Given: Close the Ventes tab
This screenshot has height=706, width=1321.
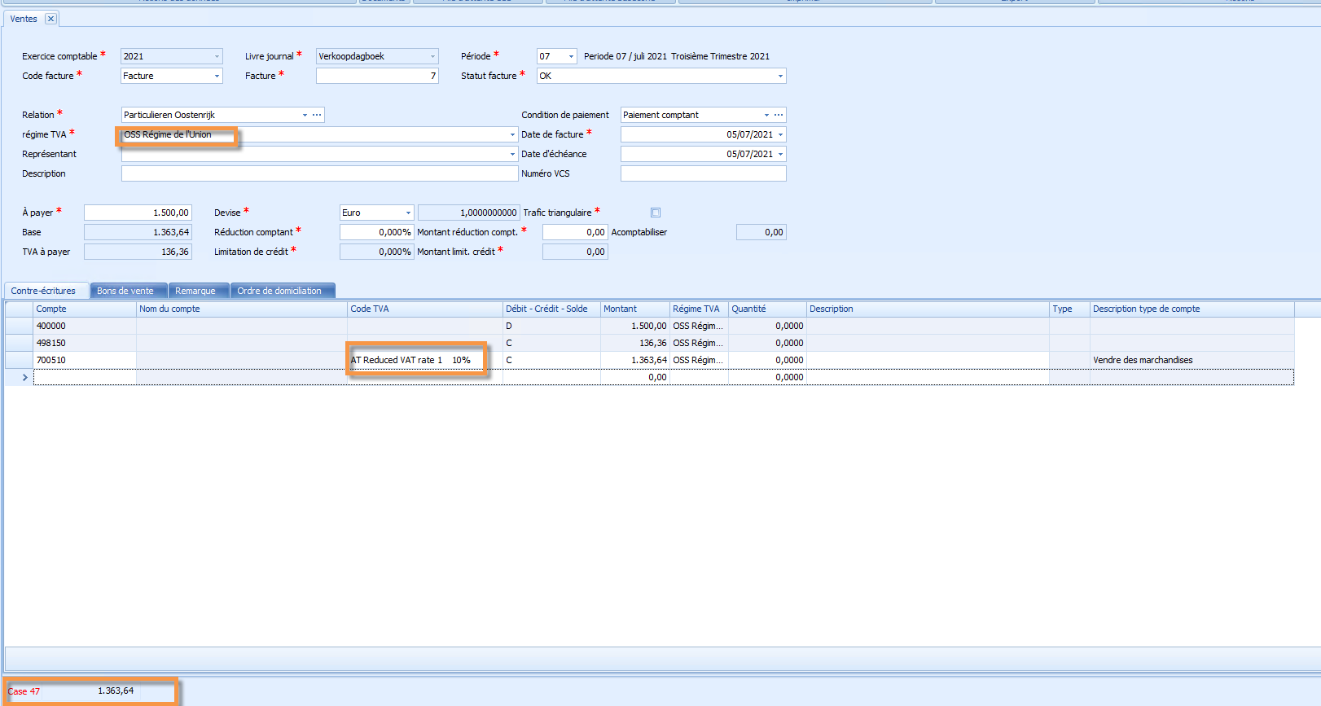Looking at the screenshot, I should (50, 19).
